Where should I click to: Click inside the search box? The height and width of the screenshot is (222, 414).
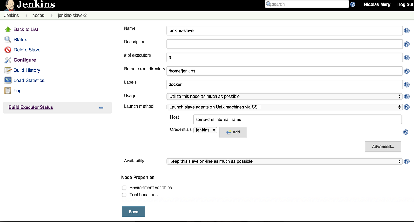point(307,4)
